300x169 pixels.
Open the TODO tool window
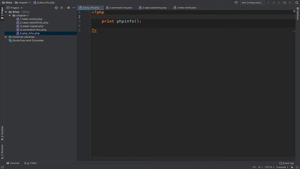[30, 163]
